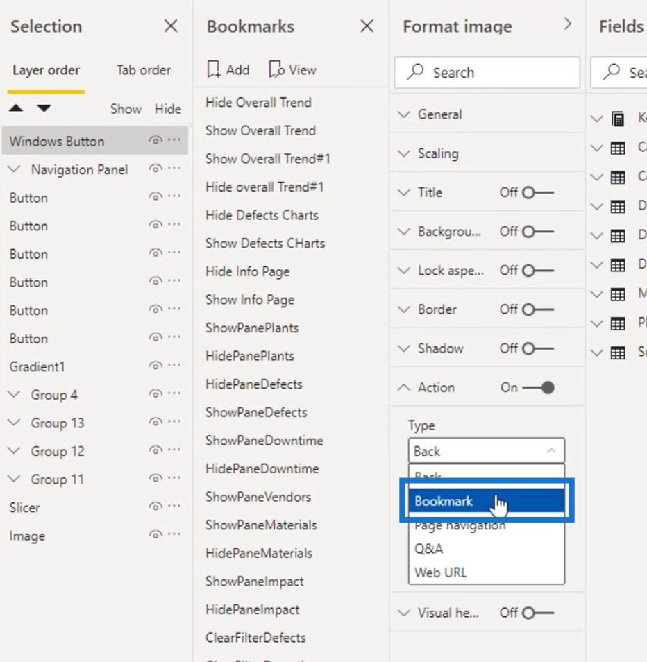Select Show Defects CHarts bookmark
Viewport: 647px width, 662px height.
pyautogui.click(x=265, y=243)
